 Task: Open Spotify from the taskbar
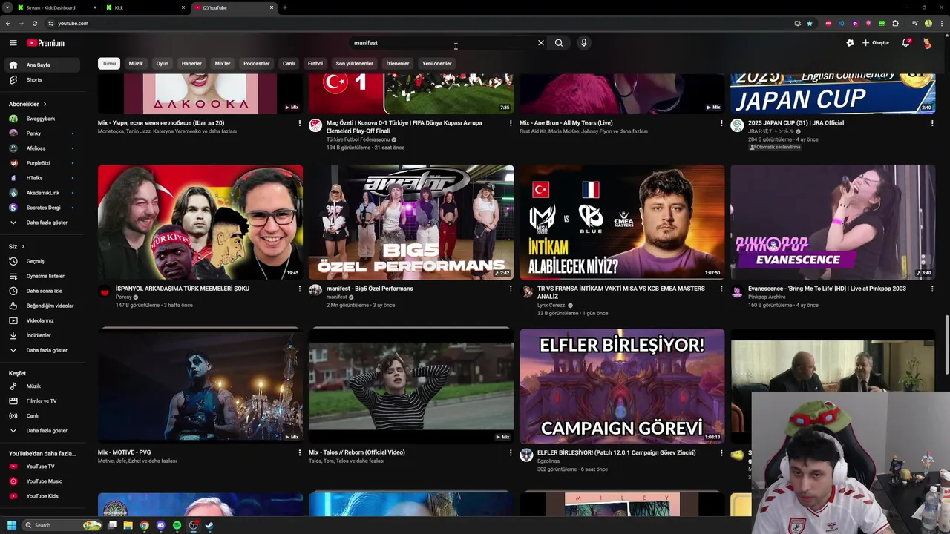click(177, 525)
